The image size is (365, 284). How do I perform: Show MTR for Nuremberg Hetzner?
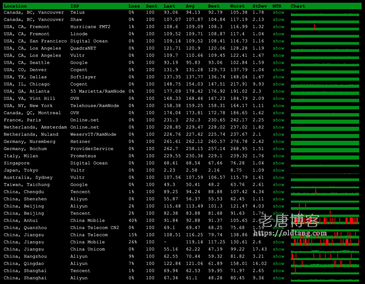pos(278,141)
